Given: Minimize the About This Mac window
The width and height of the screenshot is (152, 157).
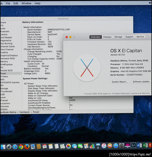Looking at the screenshot, I should pos(70,37).
